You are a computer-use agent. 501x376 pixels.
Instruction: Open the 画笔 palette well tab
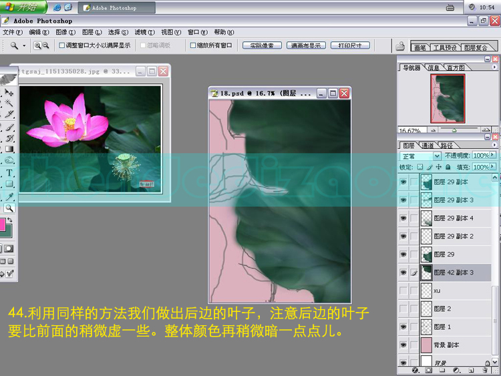coord(420,47)
